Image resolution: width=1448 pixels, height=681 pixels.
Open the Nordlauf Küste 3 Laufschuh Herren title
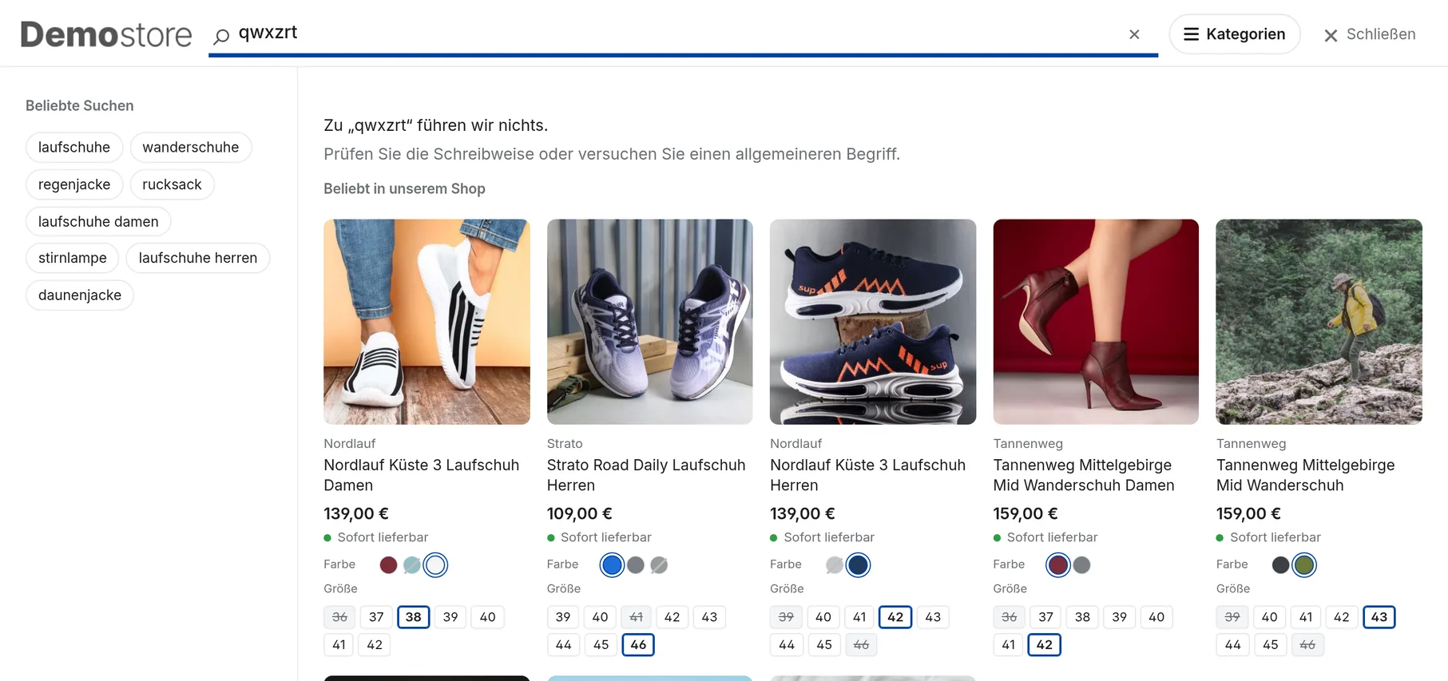click(867, 475)
